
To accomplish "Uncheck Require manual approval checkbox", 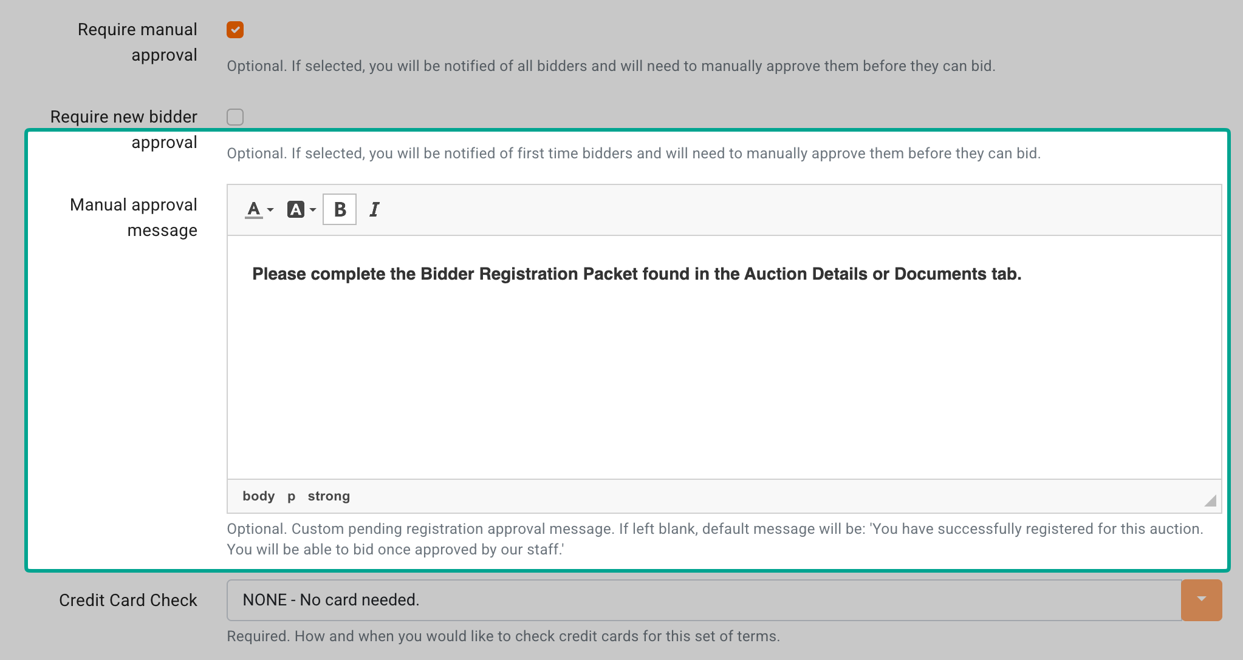I will click(235, 30).
